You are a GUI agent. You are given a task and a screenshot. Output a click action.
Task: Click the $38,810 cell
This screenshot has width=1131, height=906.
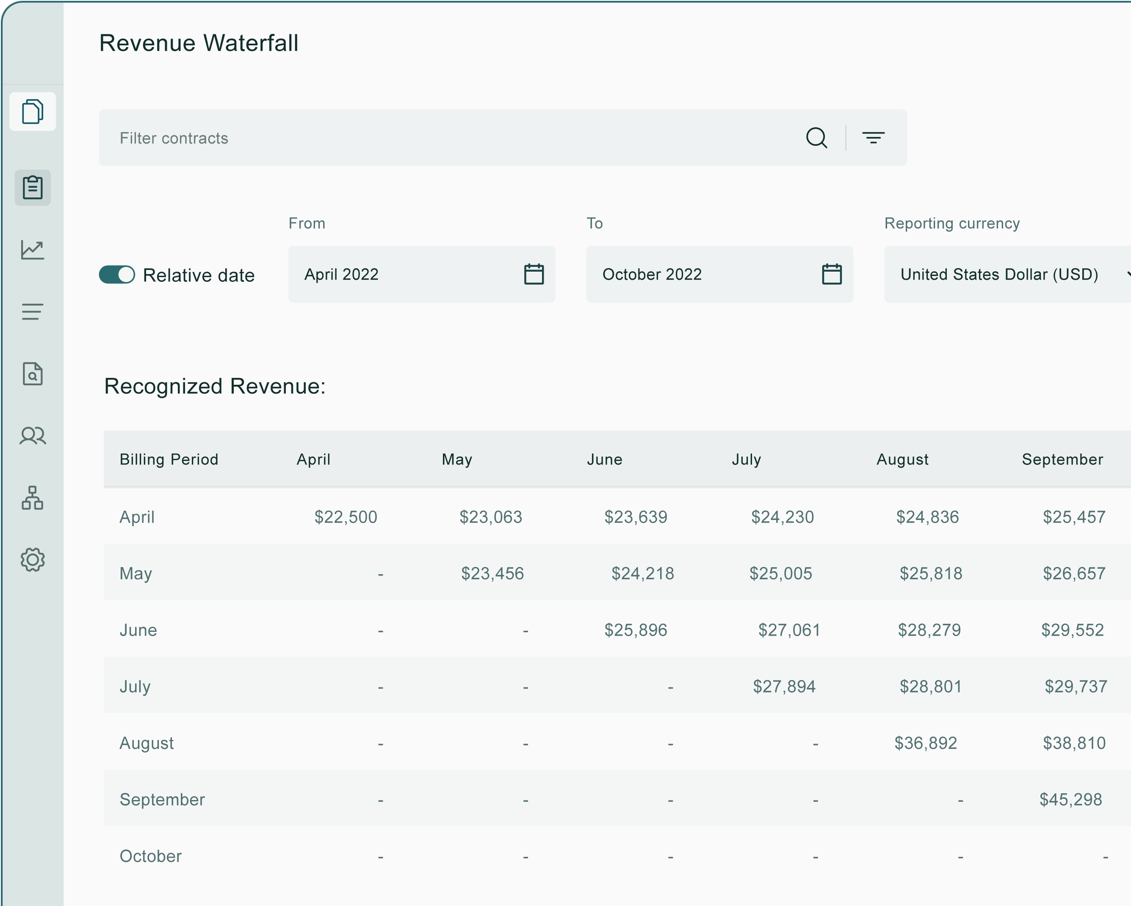(1074, 743)
